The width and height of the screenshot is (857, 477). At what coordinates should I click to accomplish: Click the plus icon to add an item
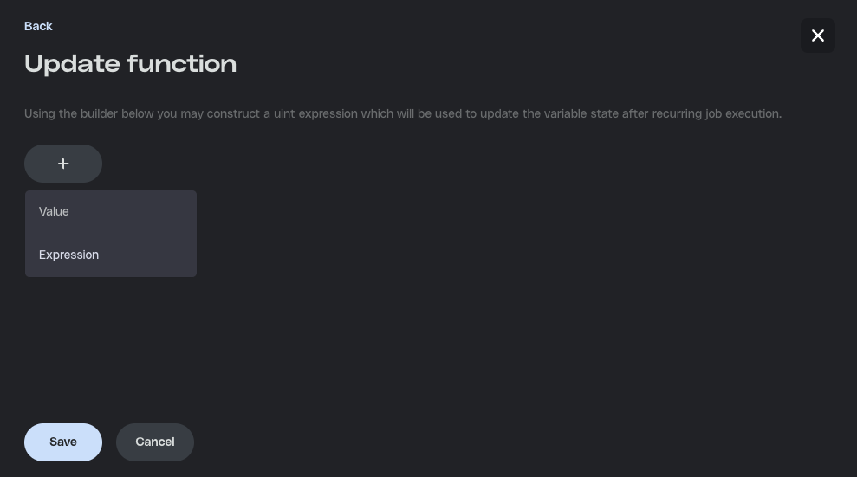[63, 164]
